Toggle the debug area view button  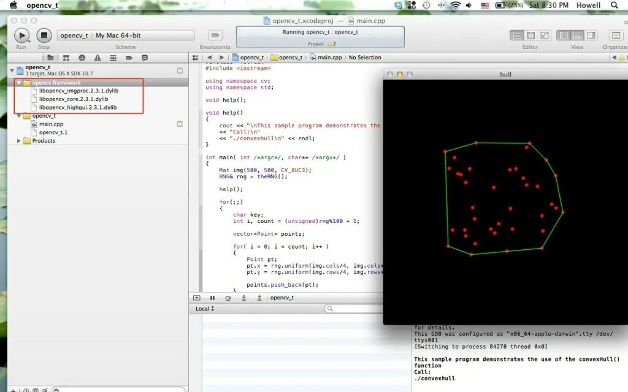coord(577,35)
